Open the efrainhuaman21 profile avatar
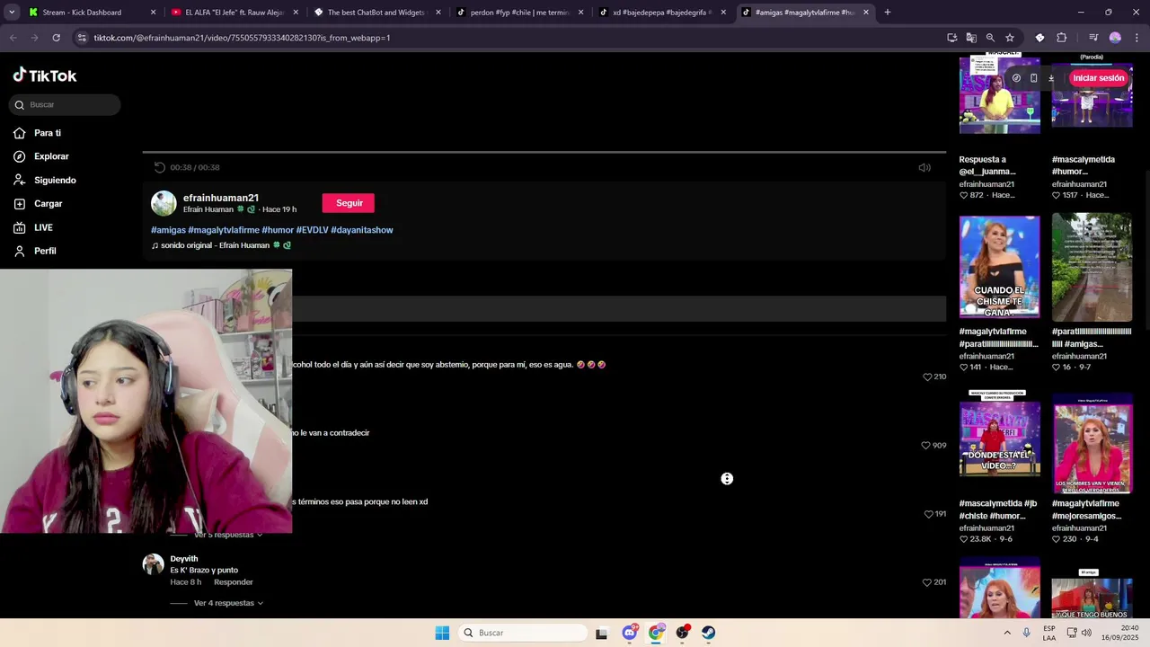This screenshot has height=647, width=1150. 164,203
